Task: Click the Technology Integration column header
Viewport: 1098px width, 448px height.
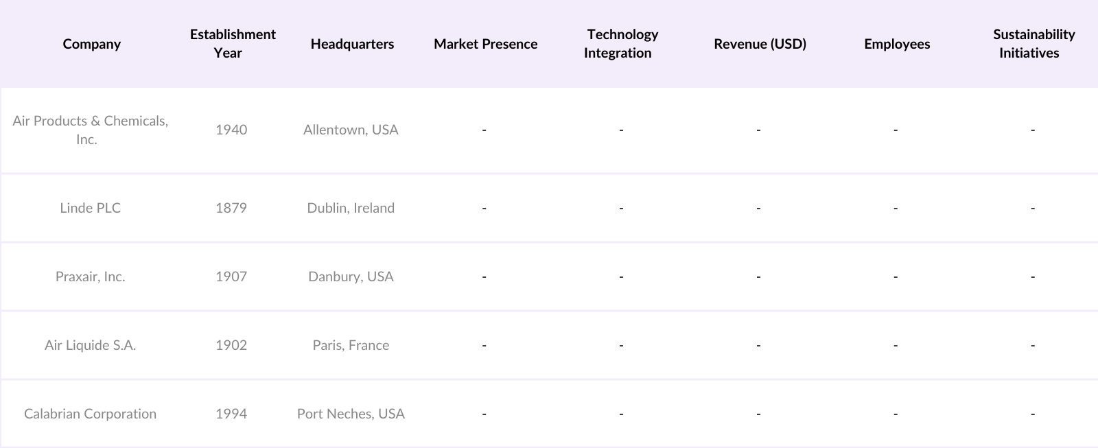Action: (x=621, y=44)
